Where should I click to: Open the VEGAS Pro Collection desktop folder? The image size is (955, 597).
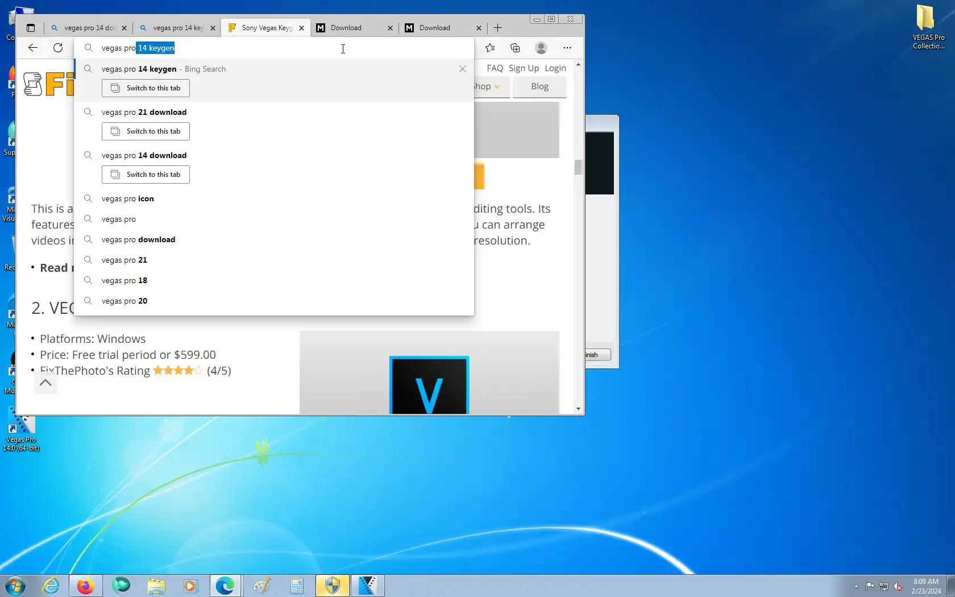tap(928, 27)
